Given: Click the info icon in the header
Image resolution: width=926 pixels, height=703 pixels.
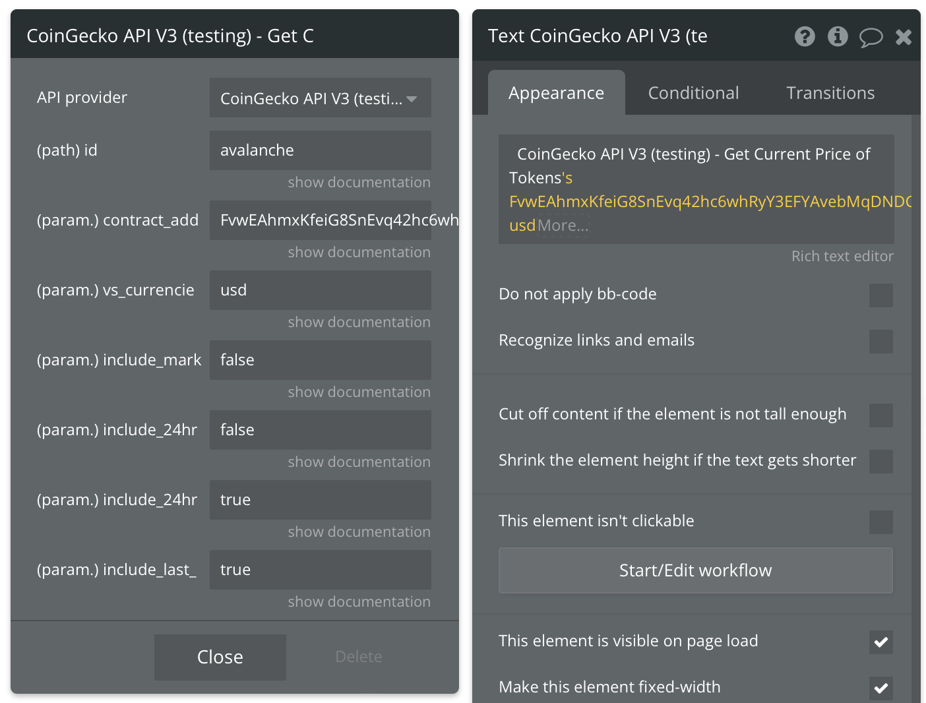Looking at the screenshot, I should (x=838, y=36).
